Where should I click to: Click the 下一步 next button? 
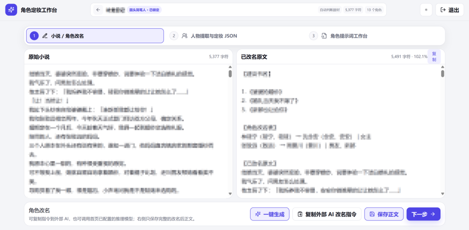pyautogui.click(x=424, y=214)
